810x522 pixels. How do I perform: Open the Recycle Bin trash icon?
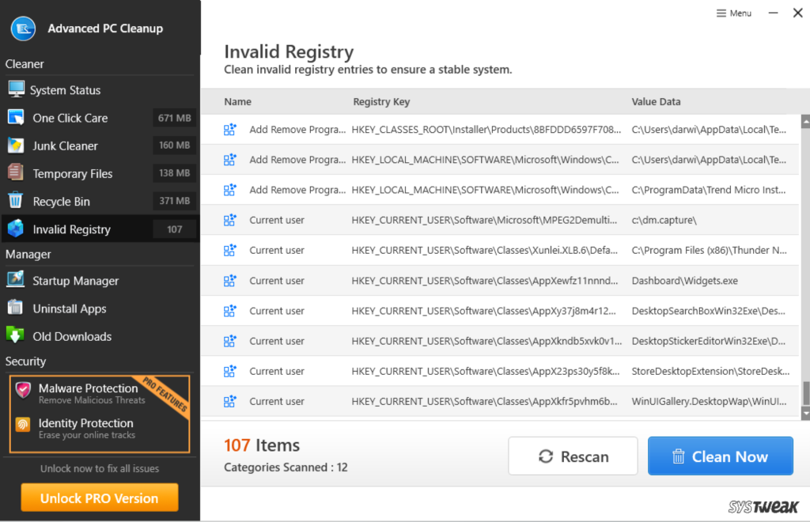(16, 201)
